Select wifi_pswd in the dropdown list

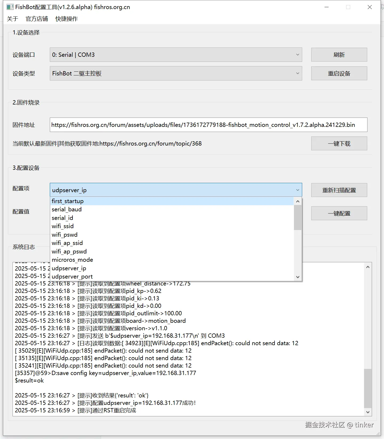(172, 235)
